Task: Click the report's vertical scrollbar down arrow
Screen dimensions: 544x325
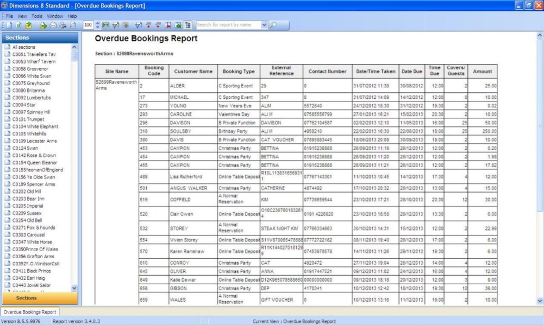Action: (540, 300)
